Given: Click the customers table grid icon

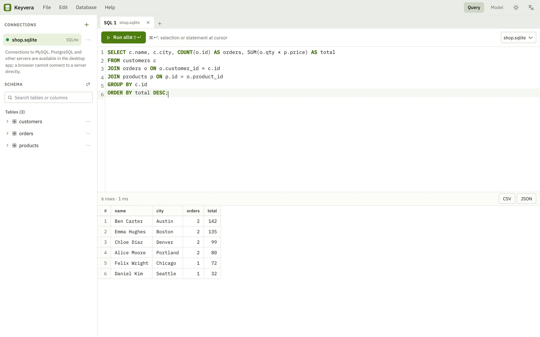Looking at the screenshot, I should tap(14, 122).
